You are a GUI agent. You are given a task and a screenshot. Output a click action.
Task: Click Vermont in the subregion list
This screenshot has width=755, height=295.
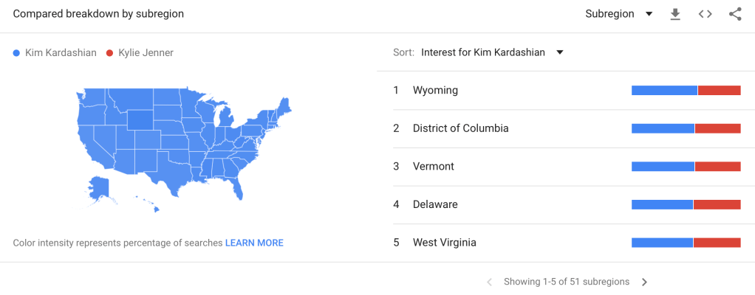[433, 167]
